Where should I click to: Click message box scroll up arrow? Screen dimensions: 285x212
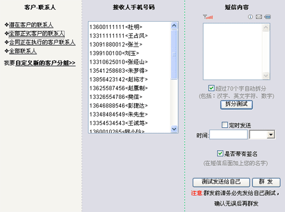click(266, 27)
